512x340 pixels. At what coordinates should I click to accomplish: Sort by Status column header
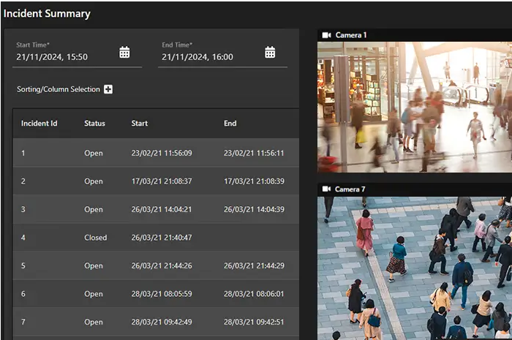tap(94, 124)
